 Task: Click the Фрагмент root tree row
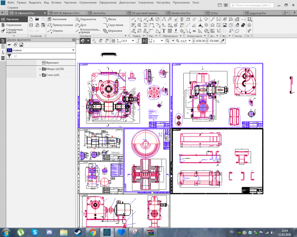41,63
